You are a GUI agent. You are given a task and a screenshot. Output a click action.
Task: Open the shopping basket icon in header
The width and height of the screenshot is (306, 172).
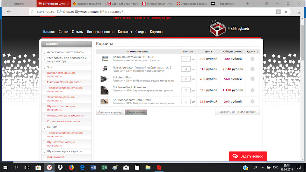pyautogui.click(x=217, y=28)
